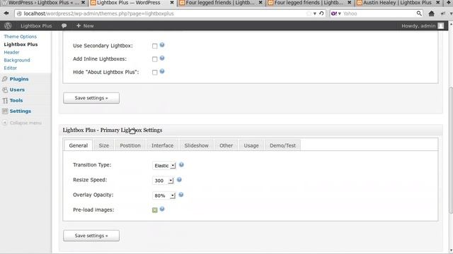Switch to the Slideshow tab
453x254 pixels.
(197, 145)
